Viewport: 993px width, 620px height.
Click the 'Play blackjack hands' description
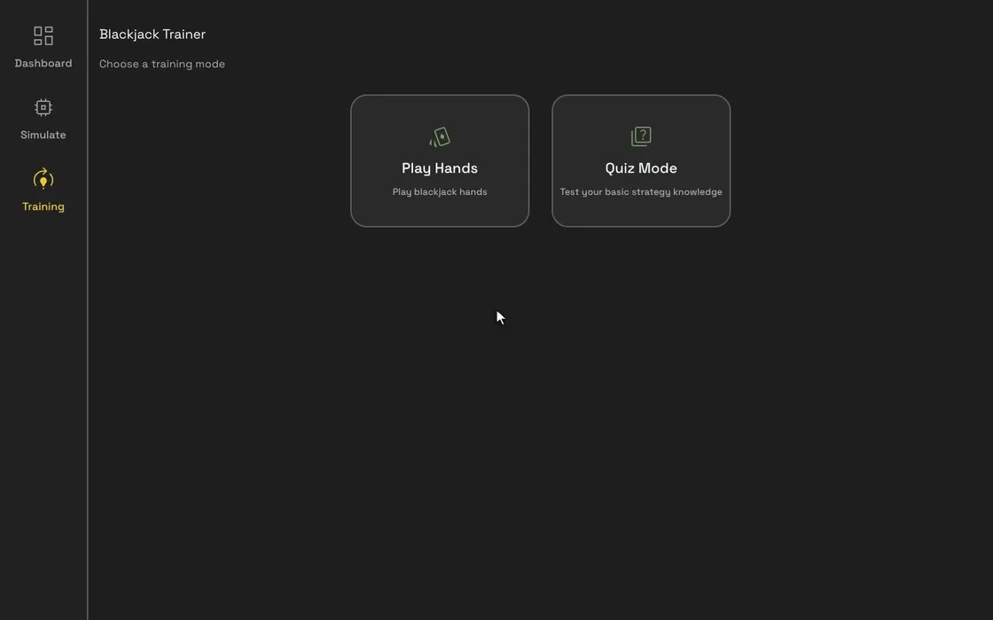click(x=440, y=191)
